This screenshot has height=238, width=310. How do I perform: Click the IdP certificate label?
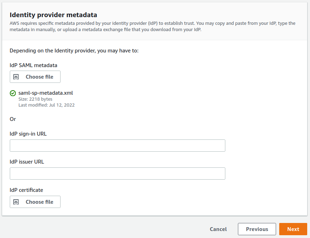tap(26, 190)
